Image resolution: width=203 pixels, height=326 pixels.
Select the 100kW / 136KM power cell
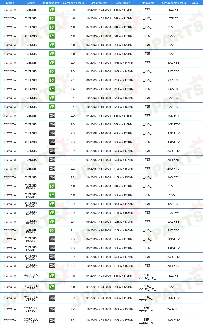(x=124, y=309)
